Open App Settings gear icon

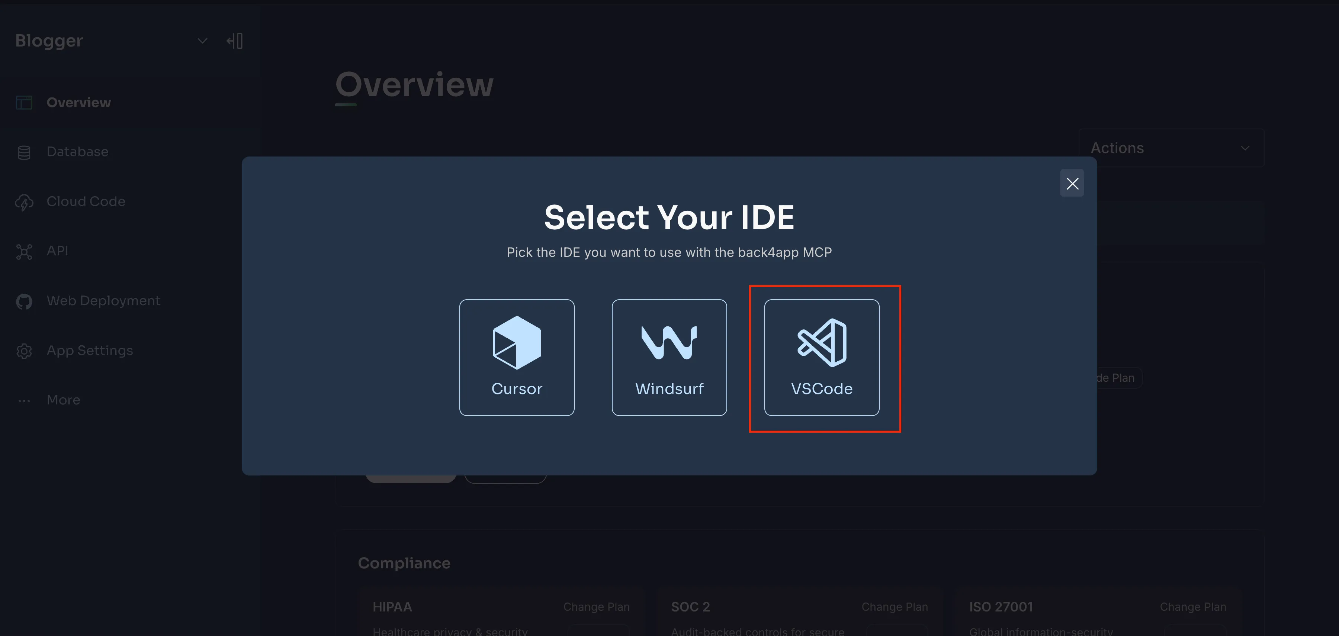(x=24, y=351)
